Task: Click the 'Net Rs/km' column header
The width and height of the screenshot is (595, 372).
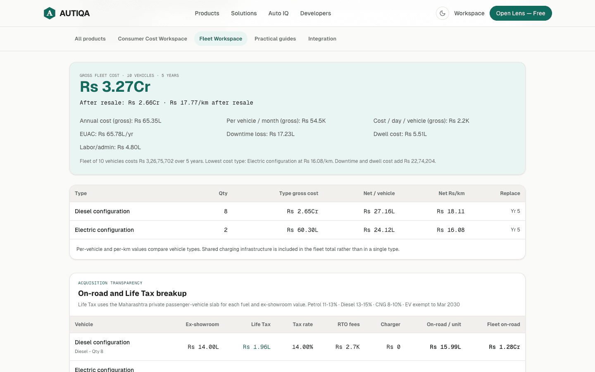Action: (452, 193)
